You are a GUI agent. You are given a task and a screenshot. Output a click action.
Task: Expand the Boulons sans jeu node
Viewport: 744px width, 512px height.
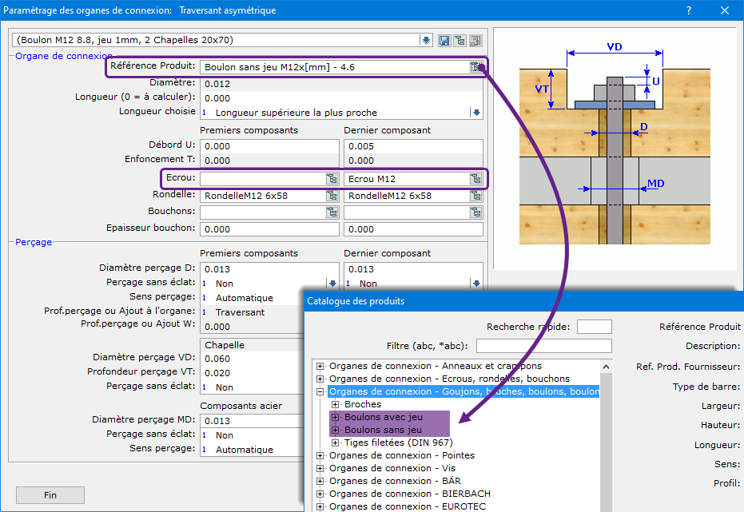click(x=336, y=430)
